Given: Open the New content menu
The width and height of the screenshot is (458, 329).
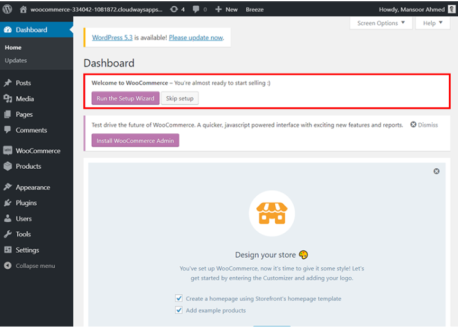Looking at the screenshot, I should coord(227,9).
